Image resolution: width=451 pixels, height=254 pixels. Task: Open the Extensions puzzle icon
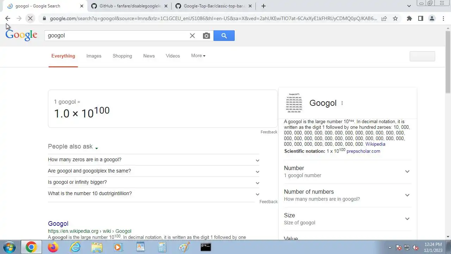pyautogui.click(x=409, y=18)
